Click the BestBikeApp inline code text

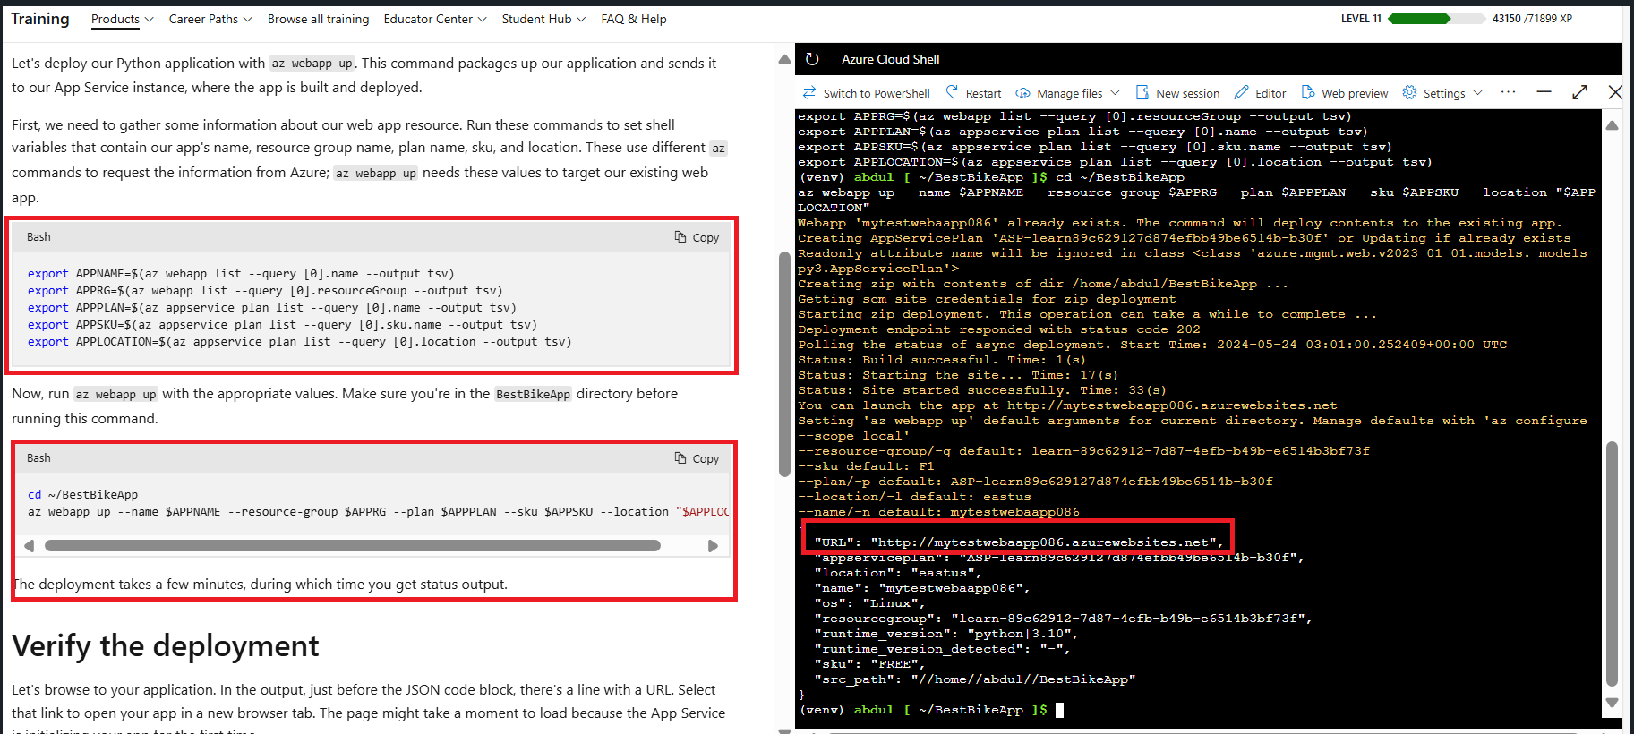coord(533,394)
